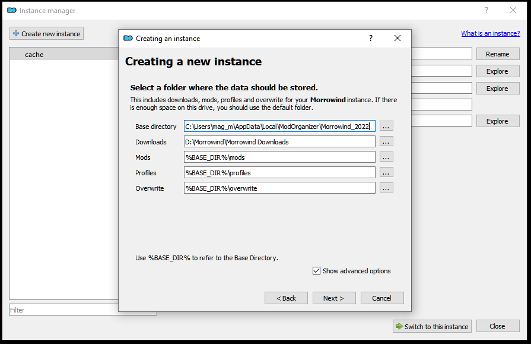
Task: Click the Mods path field
Action: (x=279, y=157)
